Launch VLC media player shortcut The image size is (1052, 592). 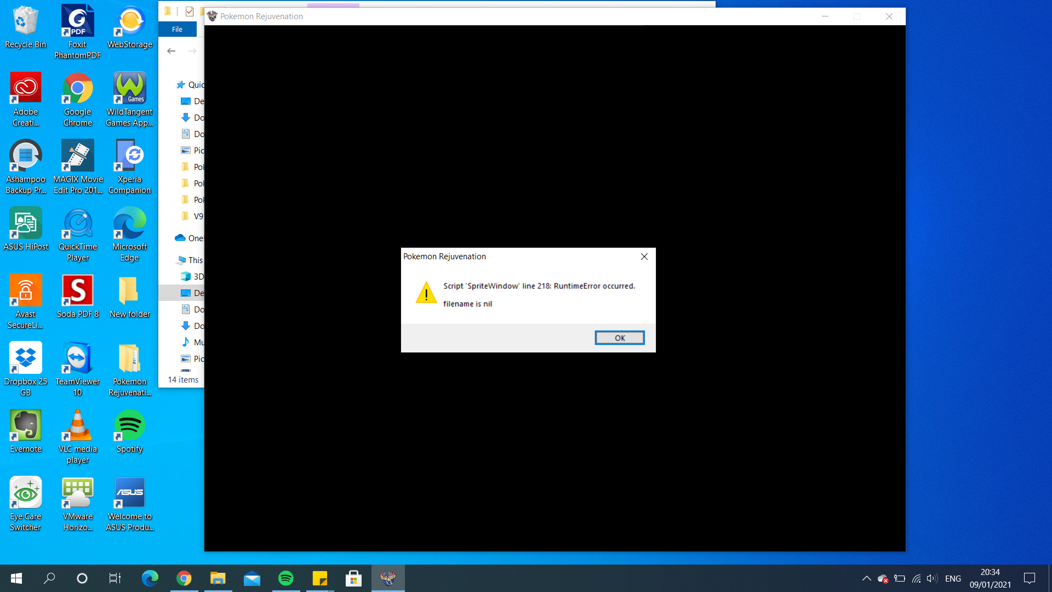pyautogui.click(x=77, y=437)
